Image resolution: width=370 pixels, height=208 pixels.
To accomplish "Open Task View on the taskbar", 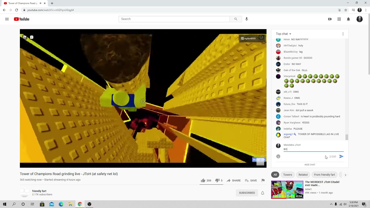I will (x=32, y=204).
